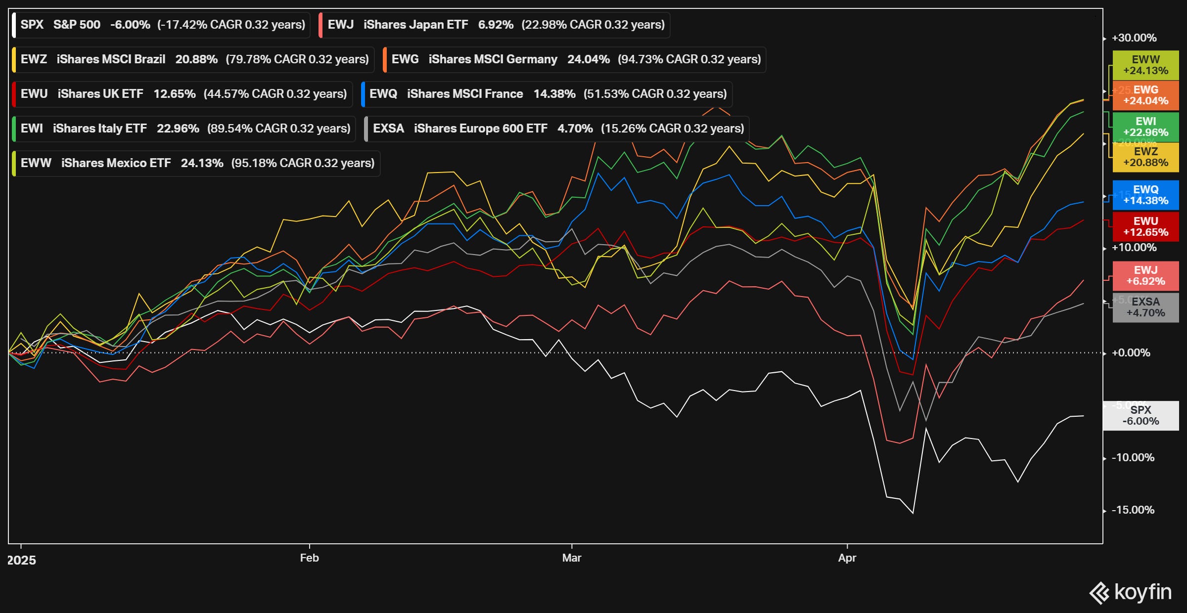Click the EWI +22.96% axis tag
This screenshot has width=1187, height=613.
pyautogui.click(x=1145, y=127)
